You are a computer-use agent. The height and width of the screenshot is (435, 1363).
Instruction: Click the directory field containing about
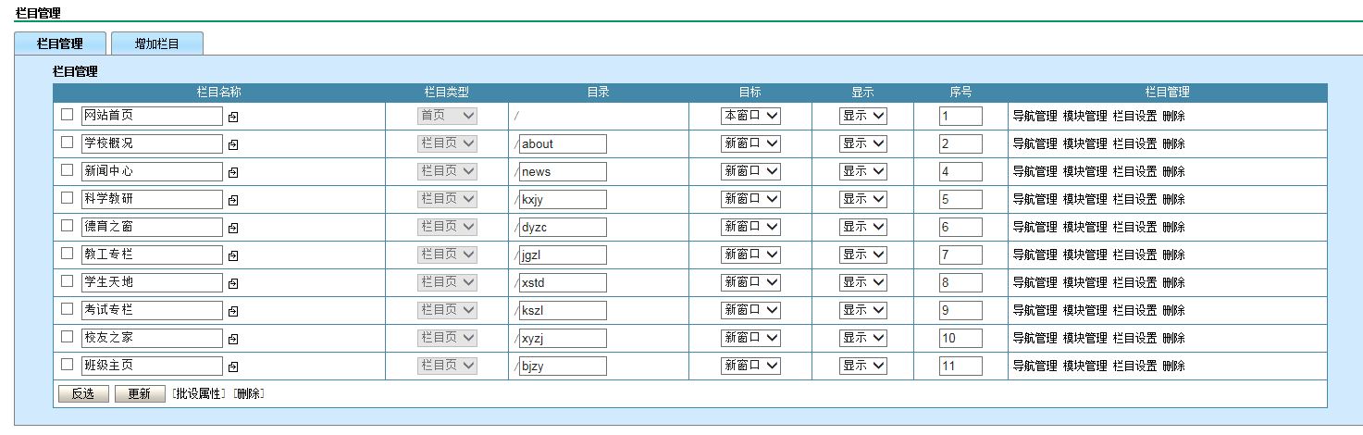pyautogui.click(x=562, y=143)
